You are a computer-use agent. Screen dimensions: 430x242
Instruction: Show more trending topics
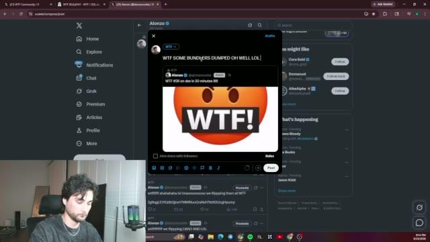click(x=287, y=191)
